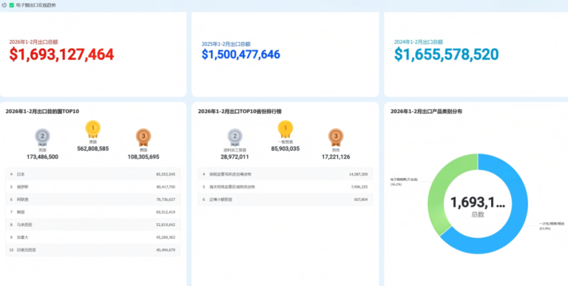Click the 173,486,500 second place value
The image size is (568, 286).
pyautogui.click(x=42, y=157)
